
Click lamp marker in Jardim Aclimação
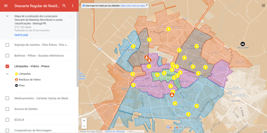pos(197,106)
